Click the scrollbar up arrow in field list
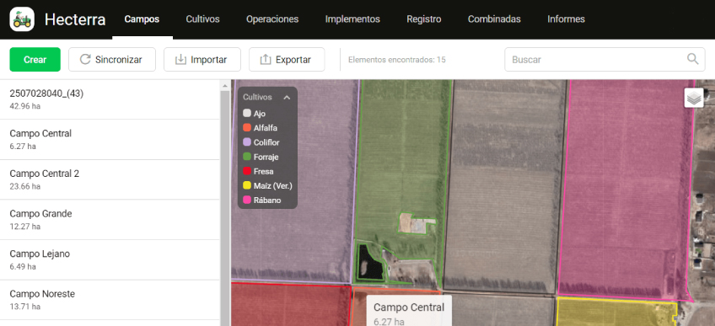The image size is (715, 326). coord(225,86)
